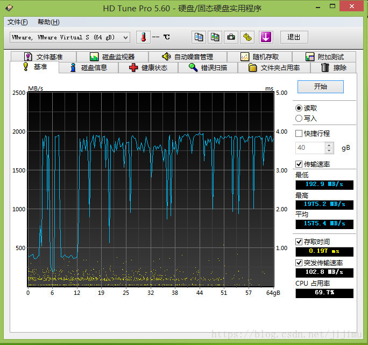This screenshot has height=345, width=368.
Task: Decrease short stroke size with down stepper
Action: pyautogui.click(x=329, y=151)
